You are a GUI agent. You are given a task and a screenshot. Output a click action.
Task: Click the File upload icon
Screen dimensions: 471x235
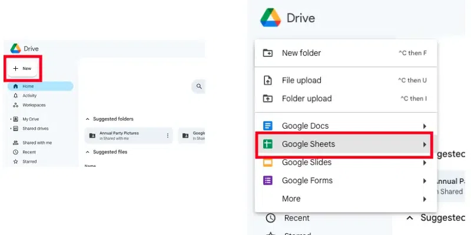click(268, 80)
